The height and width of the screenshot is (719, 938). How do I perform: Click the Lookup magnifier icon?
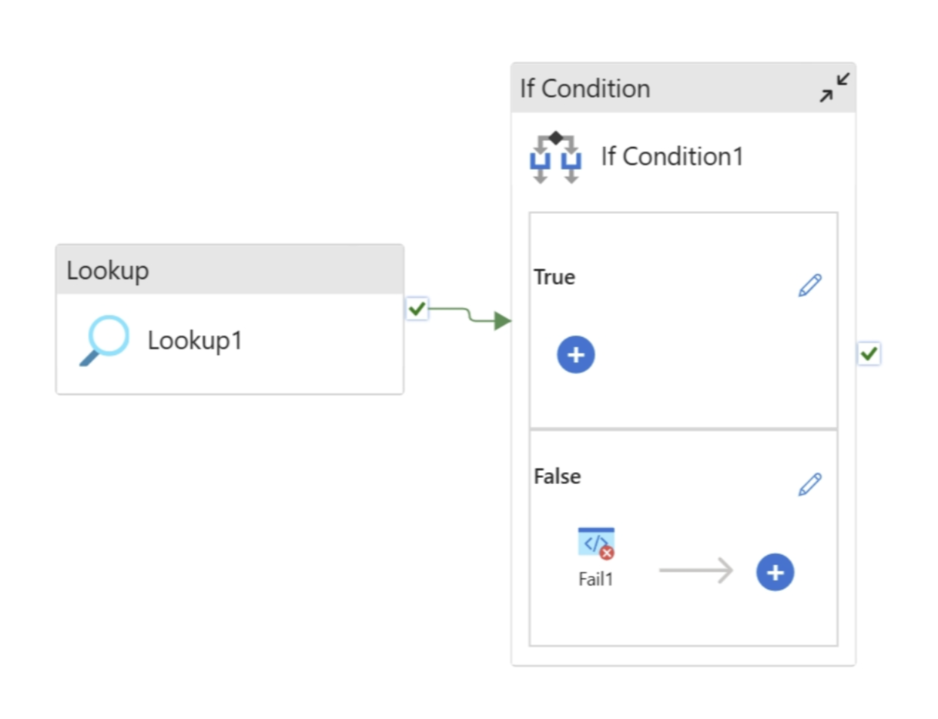coord(104,339)
